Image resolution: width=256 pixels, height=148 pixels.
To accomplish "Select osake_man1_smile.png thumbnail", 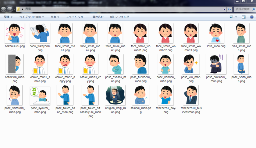I will click(40, 64).
